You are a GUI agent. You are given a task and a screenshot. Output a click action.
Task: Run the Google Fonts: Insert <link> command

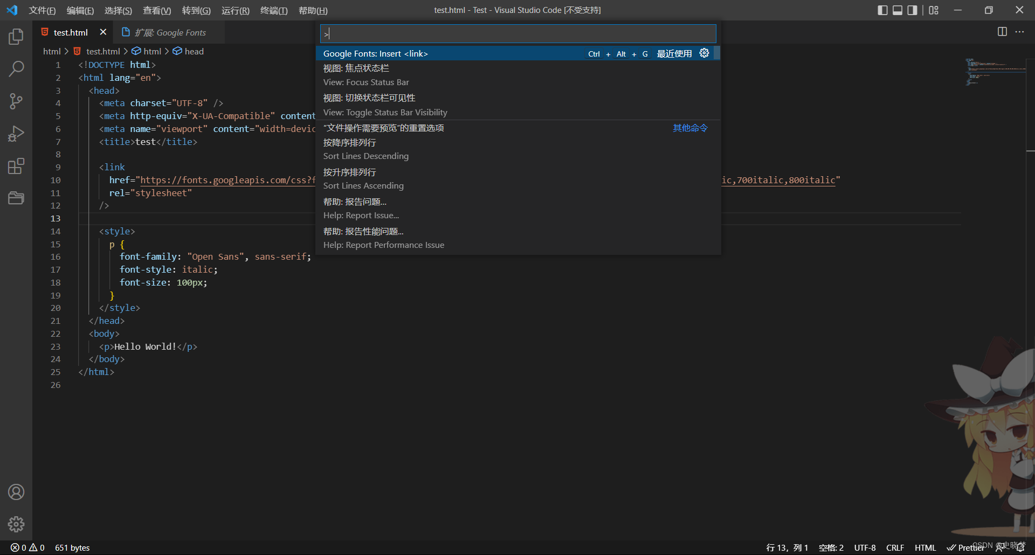(x=375, y=53)
